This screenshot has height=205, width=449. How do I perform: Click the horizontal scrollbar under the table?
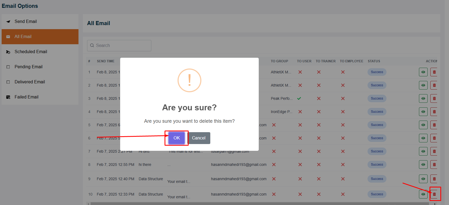(x=260, y=204)
